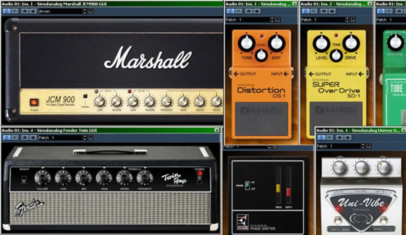Click the Channel A Gain knob on JCM 900
The height and width of the screenshot is (235, 406).
pos(100,102)
